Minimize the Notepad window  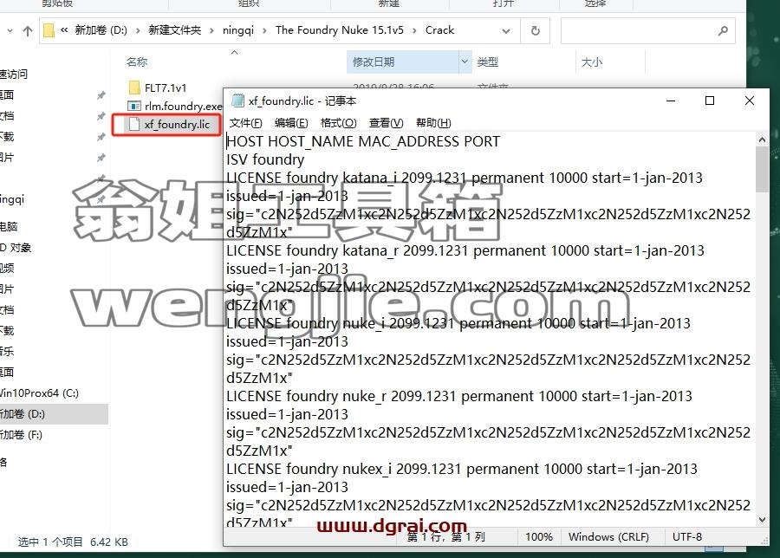(671, 101)
